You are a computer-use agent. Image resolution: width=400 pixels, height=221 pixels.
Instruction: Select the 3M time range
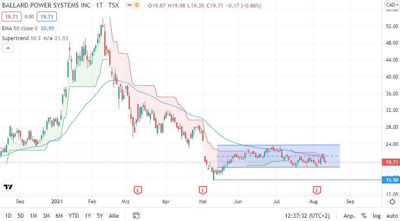tap(46, 216)
